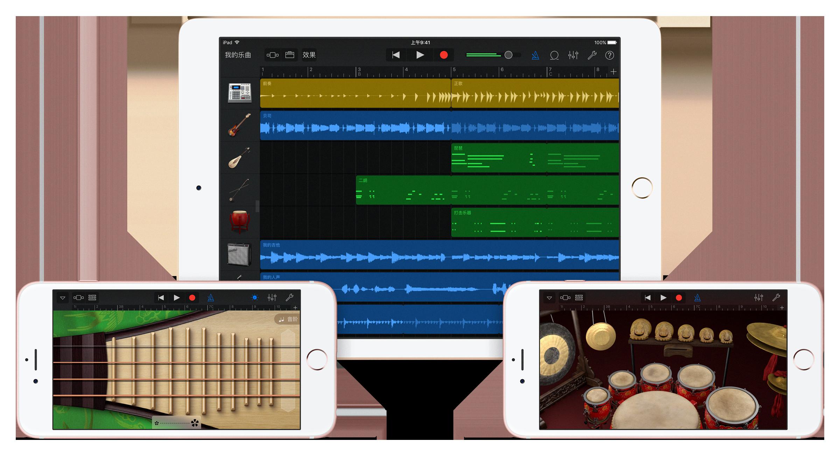This screenshot has width=840, height=456.
Task: Select the 二胡 green region
Action: (488, 190)
